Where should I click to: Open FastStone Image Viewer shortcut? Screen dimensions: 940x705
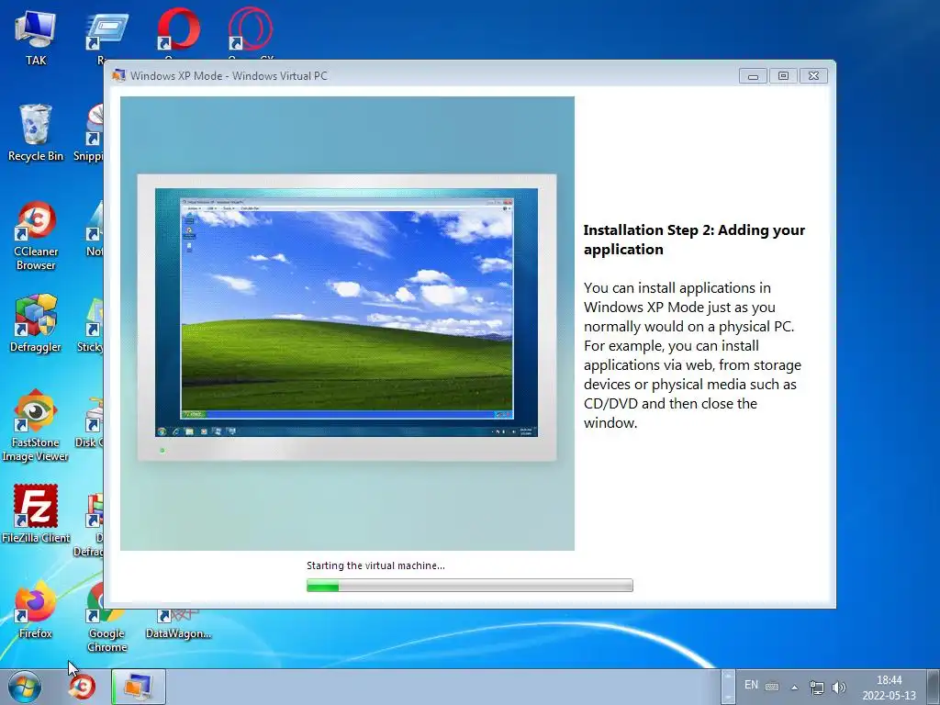[x=36, y=426]
